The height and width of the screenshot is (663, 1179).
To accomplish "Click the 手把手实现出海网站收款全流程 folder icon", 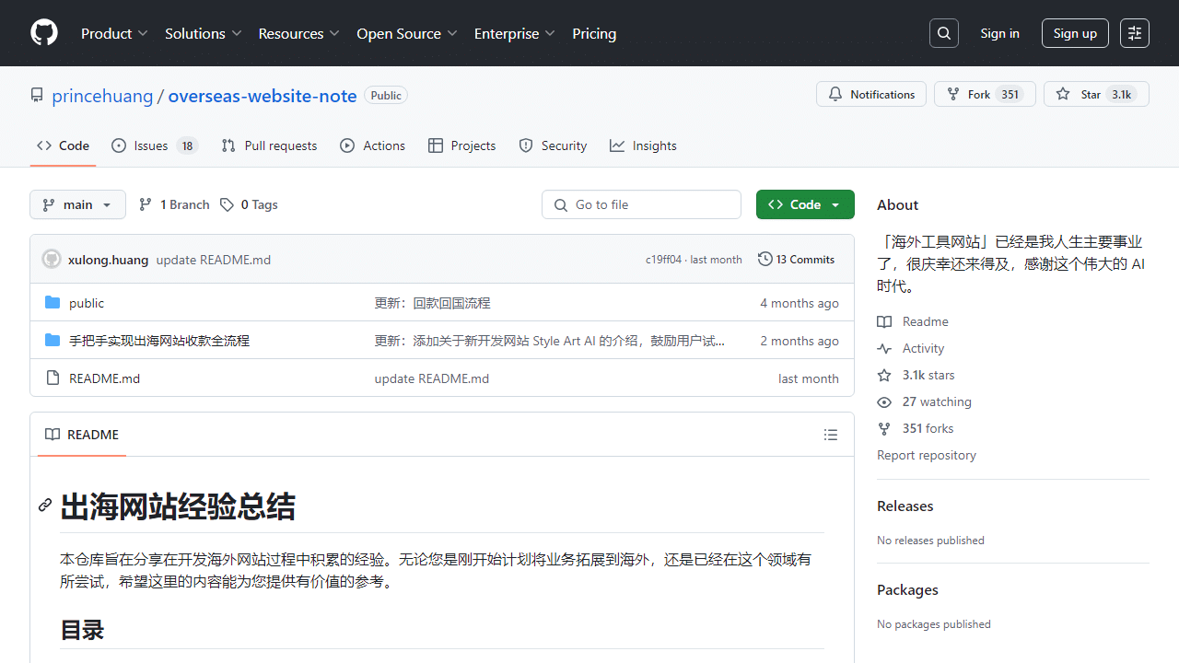I will point(53,341).
